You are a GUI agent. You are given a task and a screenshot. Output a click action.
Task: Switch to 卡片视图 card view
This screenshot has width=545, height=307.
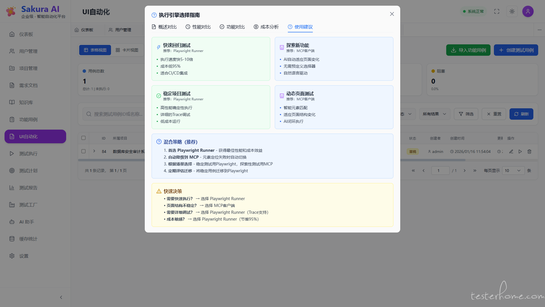[127, 50]
